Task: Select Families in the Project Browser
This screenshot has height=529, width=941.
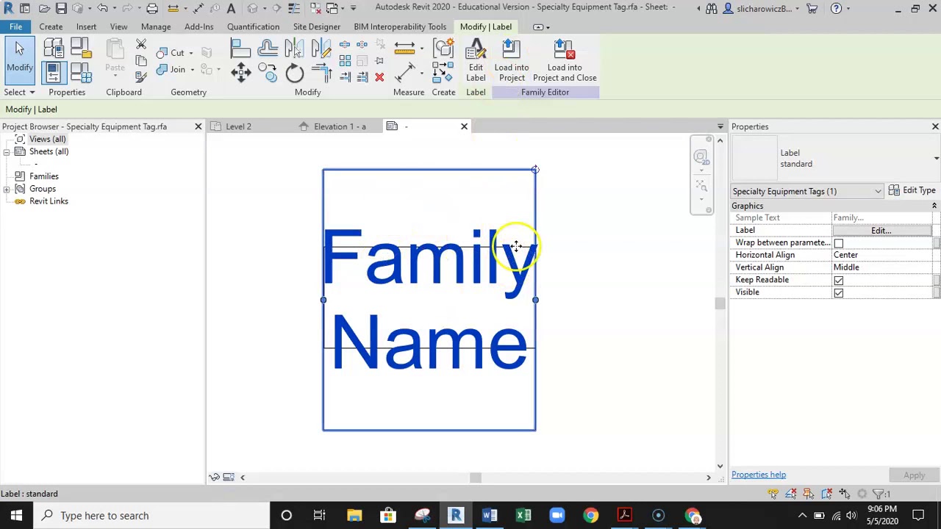Action: pos(44,176)
